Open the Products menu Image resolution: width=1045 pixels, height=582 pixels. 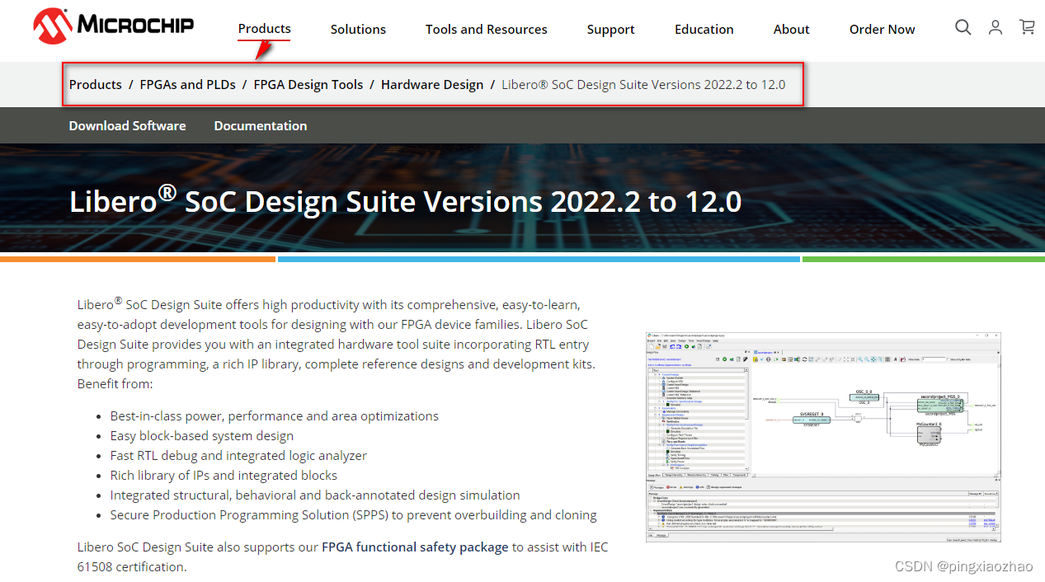(x=264, y=29)
